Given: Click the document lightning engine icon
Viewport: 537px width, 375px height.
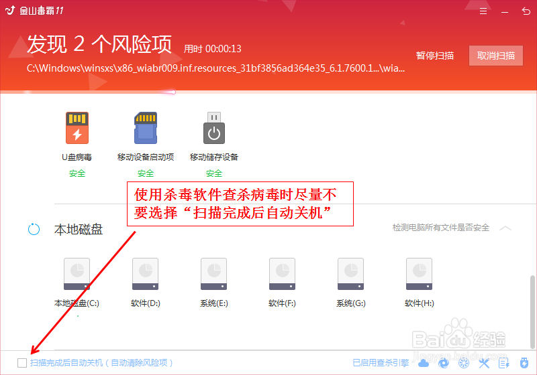Looking at the screenshot, I should [x=504, y=363].
